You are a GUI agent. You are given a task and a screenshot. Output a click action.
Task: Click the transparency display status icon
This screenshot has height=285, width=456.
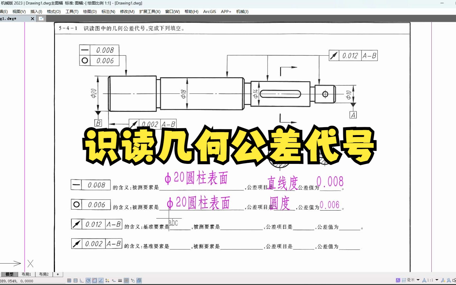pyautogui.click(x=126, y=281)
